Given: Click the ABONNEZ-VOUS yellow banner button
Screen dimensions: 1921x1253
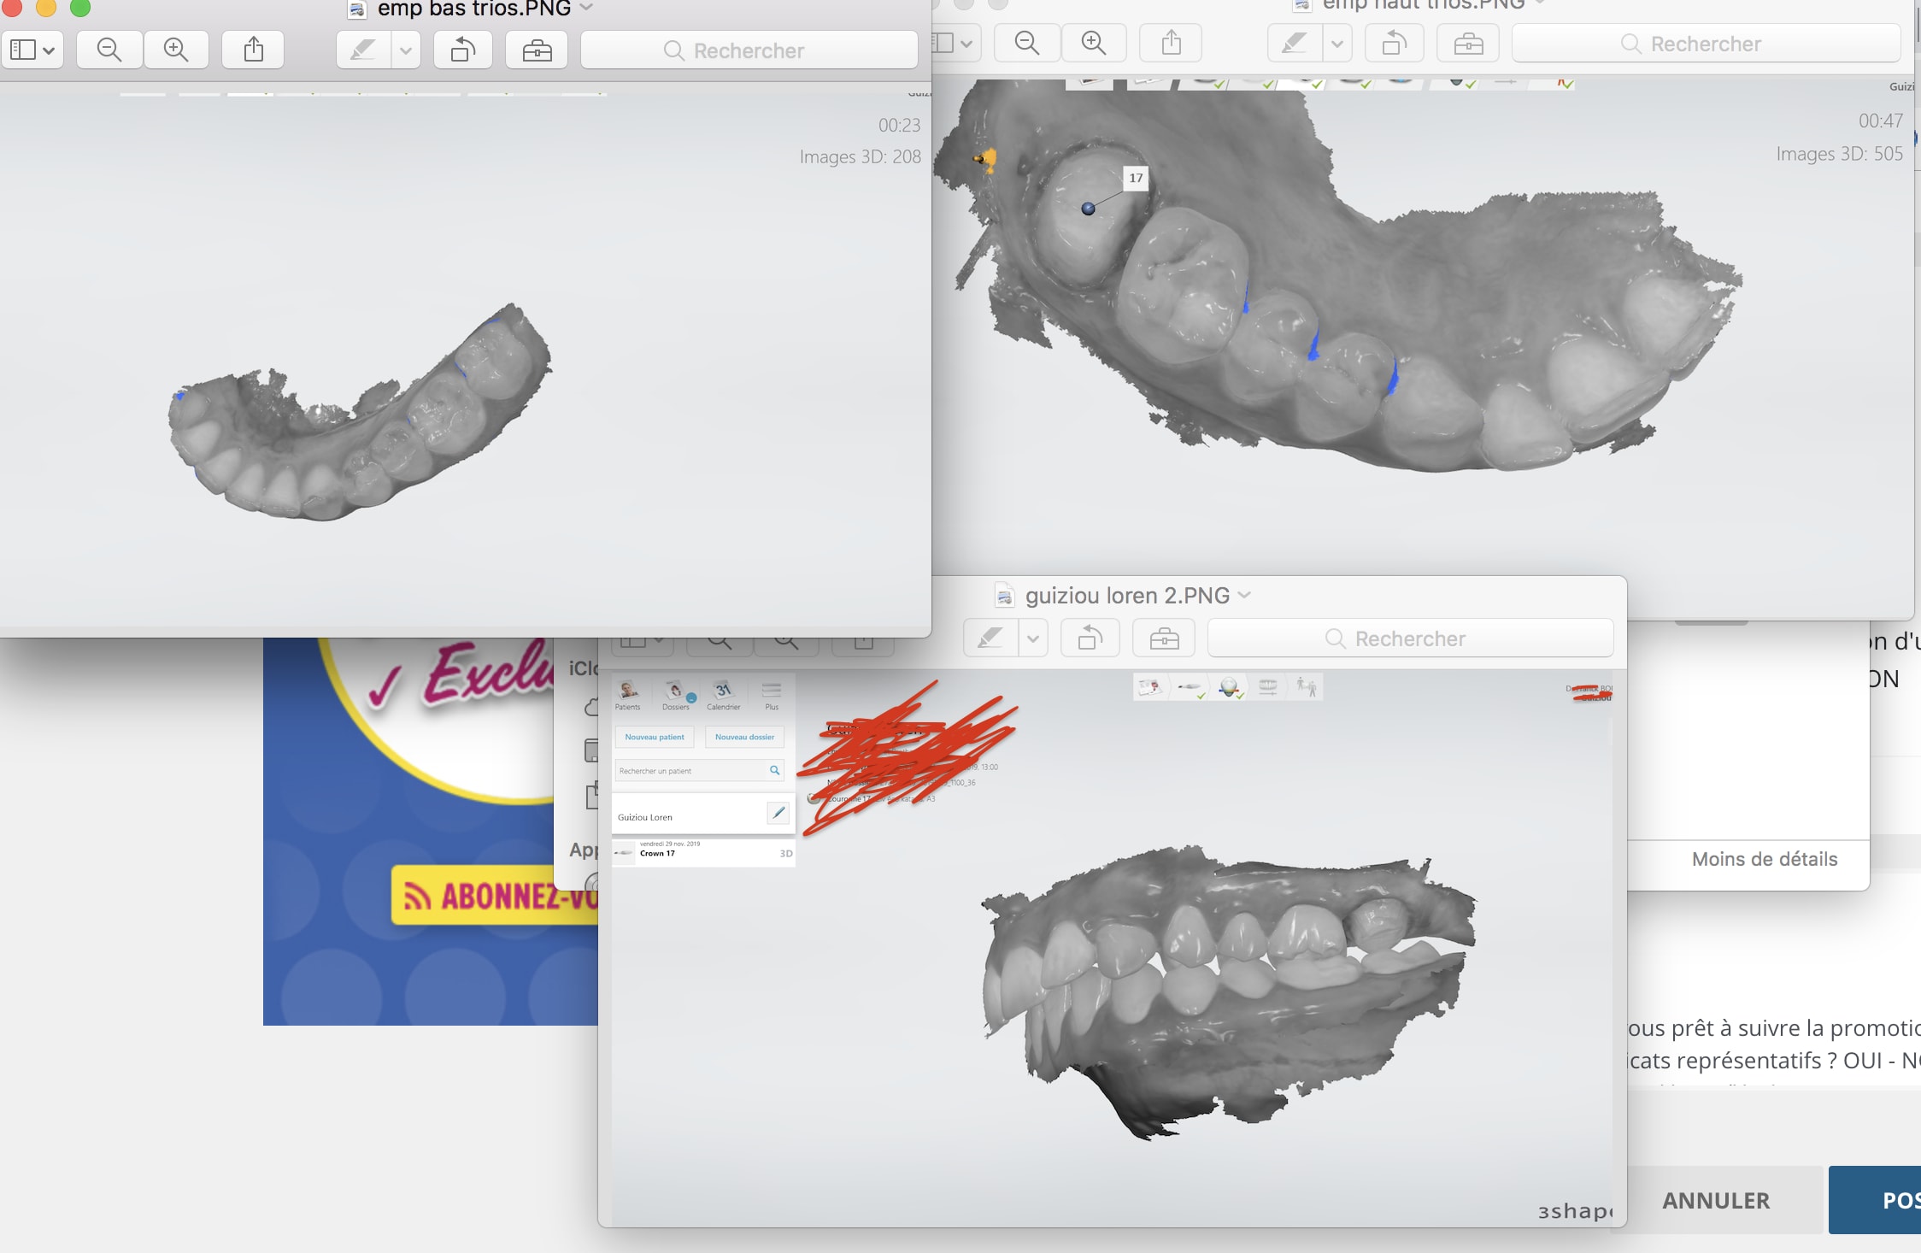Looking at the screenshot, I should (x=496, y=896).
